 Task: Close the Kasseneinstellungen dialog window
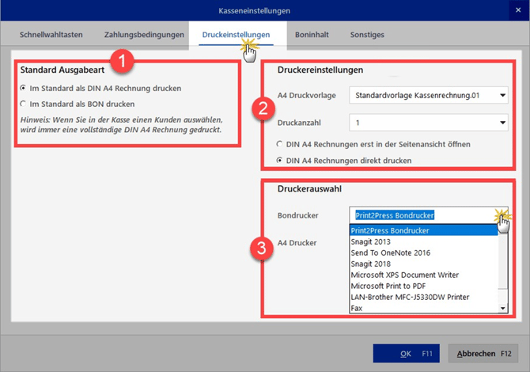click(517, 10)
